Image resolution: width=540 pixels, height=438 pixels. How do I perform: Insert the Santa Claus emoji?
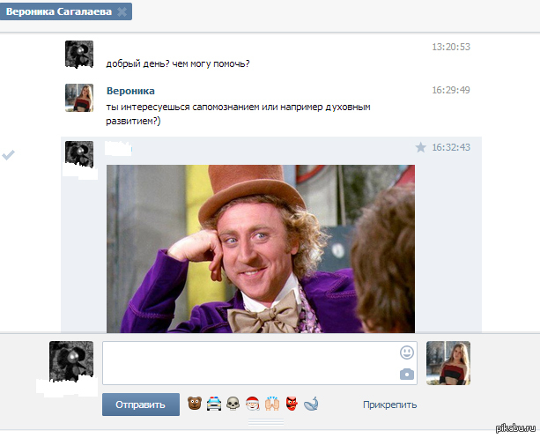(x=252, y=405)
